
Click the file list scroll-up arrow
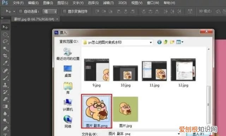click(208, 49)
